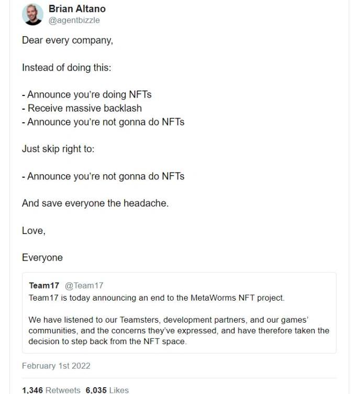Click the "Just skip right to:" line
Screen dimensions: 359x394
tap(58, 149)
